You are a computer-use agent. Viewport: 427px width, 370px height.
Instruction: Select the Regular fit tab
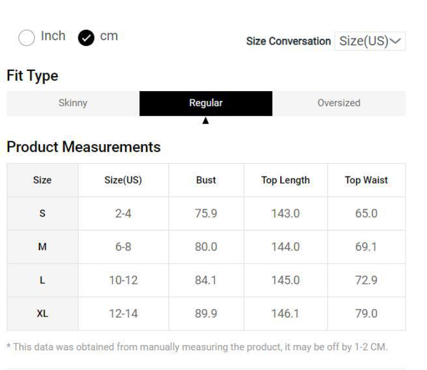[x=205, y=103]
